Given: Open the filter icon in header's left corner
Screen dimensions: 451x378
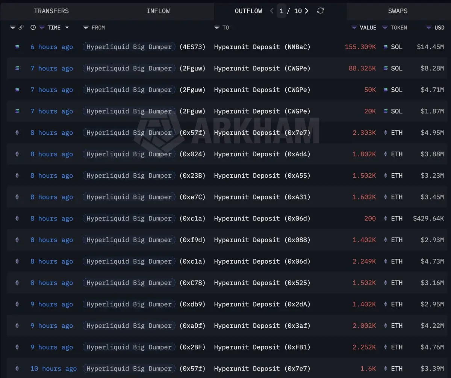Looking at the screenshot, I should (12, 27).
